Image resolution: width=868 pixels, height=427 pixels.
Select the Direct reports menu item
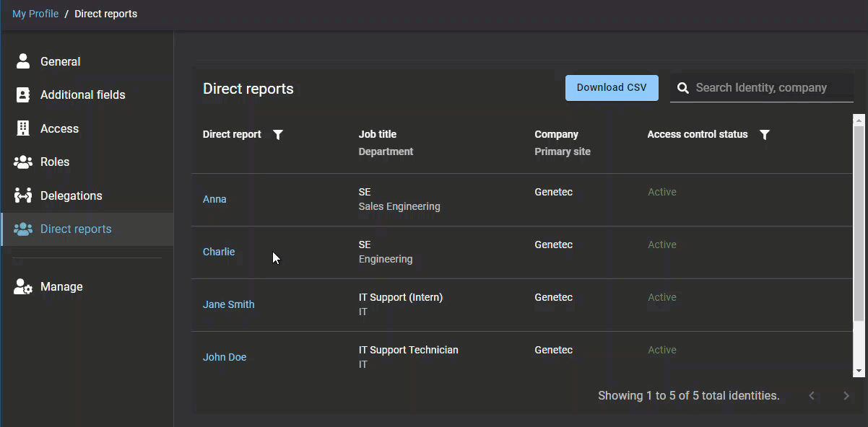[x=87, y=229]
